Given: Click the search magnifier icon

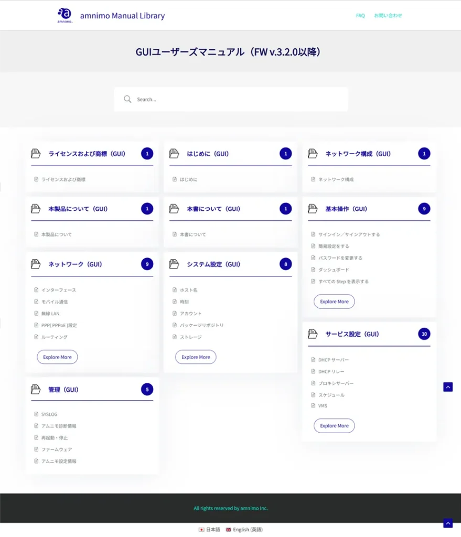Looking at the screenshot, I should 127,99.
